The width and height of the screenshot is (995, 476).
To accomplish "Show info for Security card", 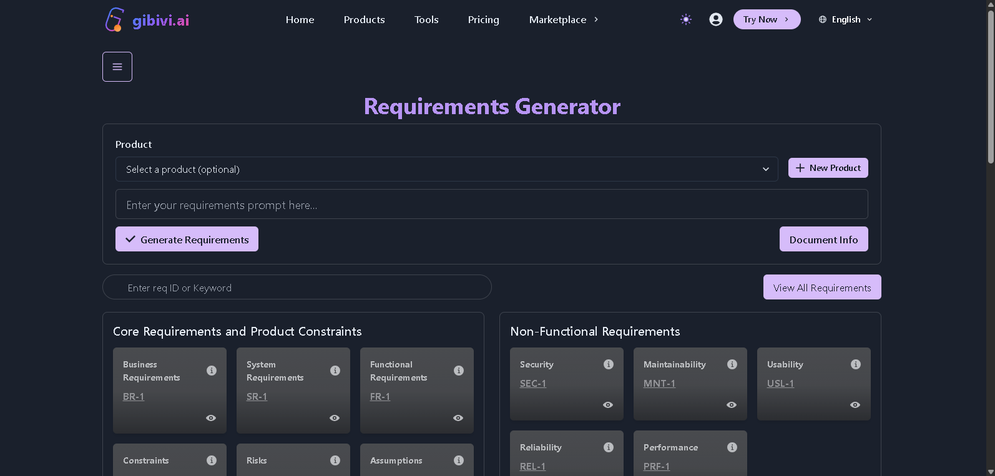I will (x=609, y=364).
